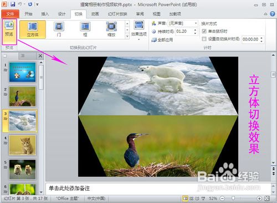Click the Redo icon in quick access toolbar
Screen dimensions: 277x203
[x=30, y=4]
